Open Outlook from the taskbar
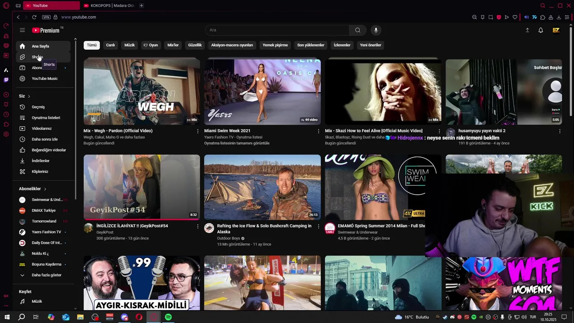Viewport: 574px width, 323px height. click(65, 317)
